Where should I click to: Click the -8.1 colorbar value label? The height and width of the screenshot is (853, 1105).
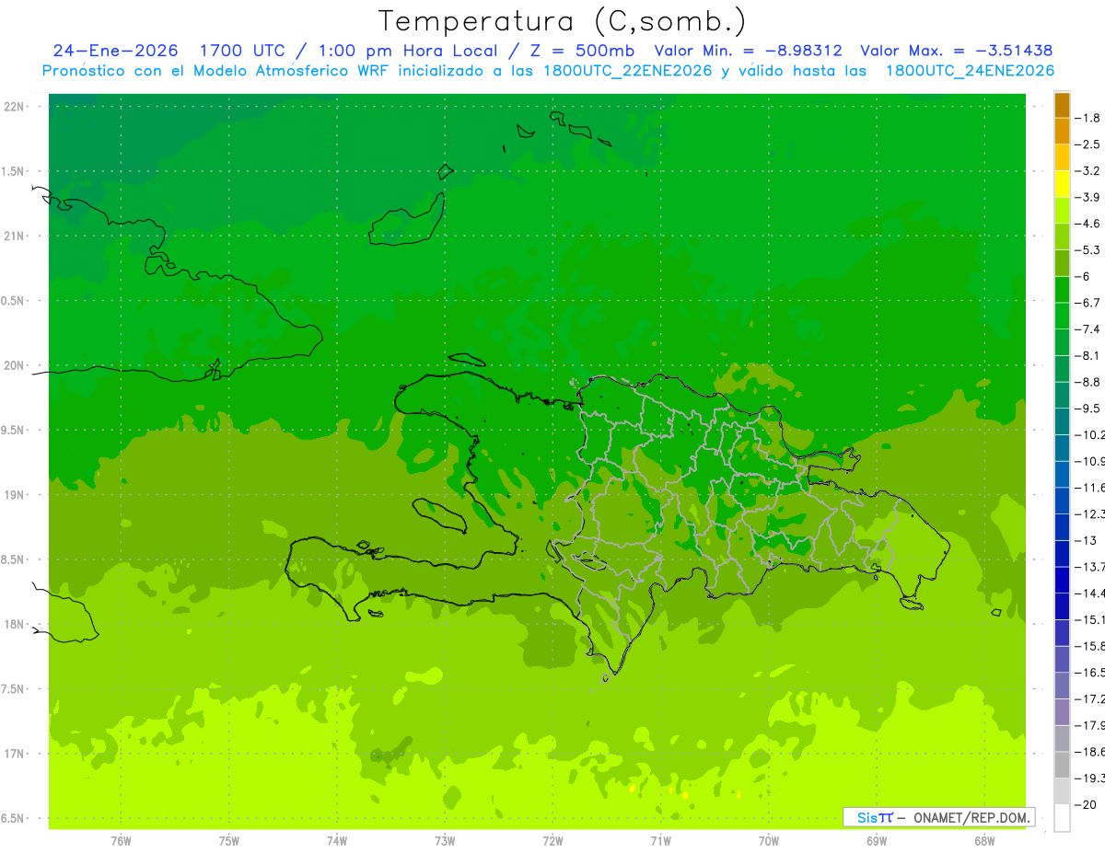1088,355
